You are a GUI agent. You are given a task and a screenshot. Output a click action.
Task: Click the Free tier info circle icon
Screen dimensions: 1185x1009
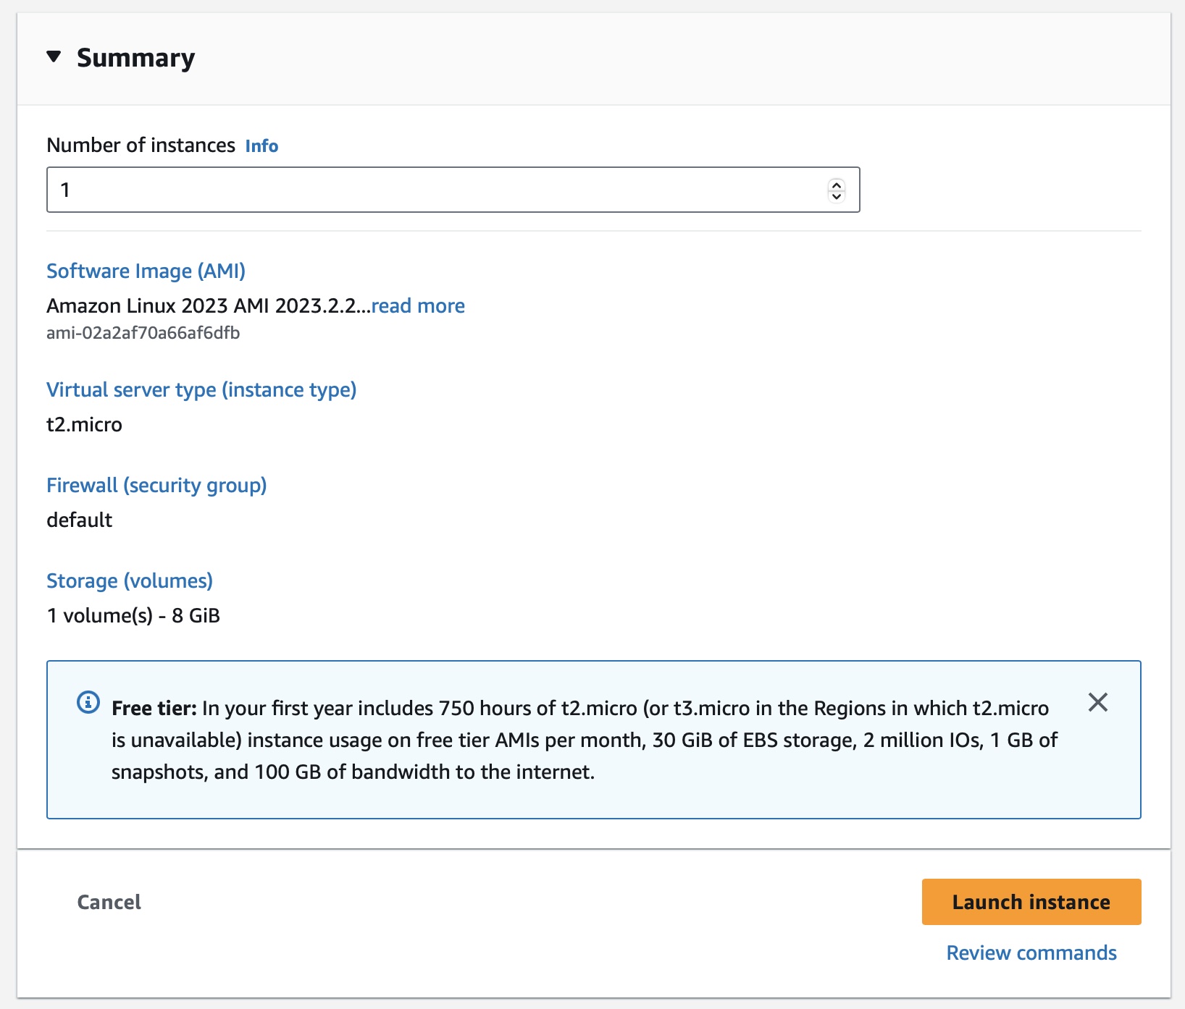click(88, 702)
